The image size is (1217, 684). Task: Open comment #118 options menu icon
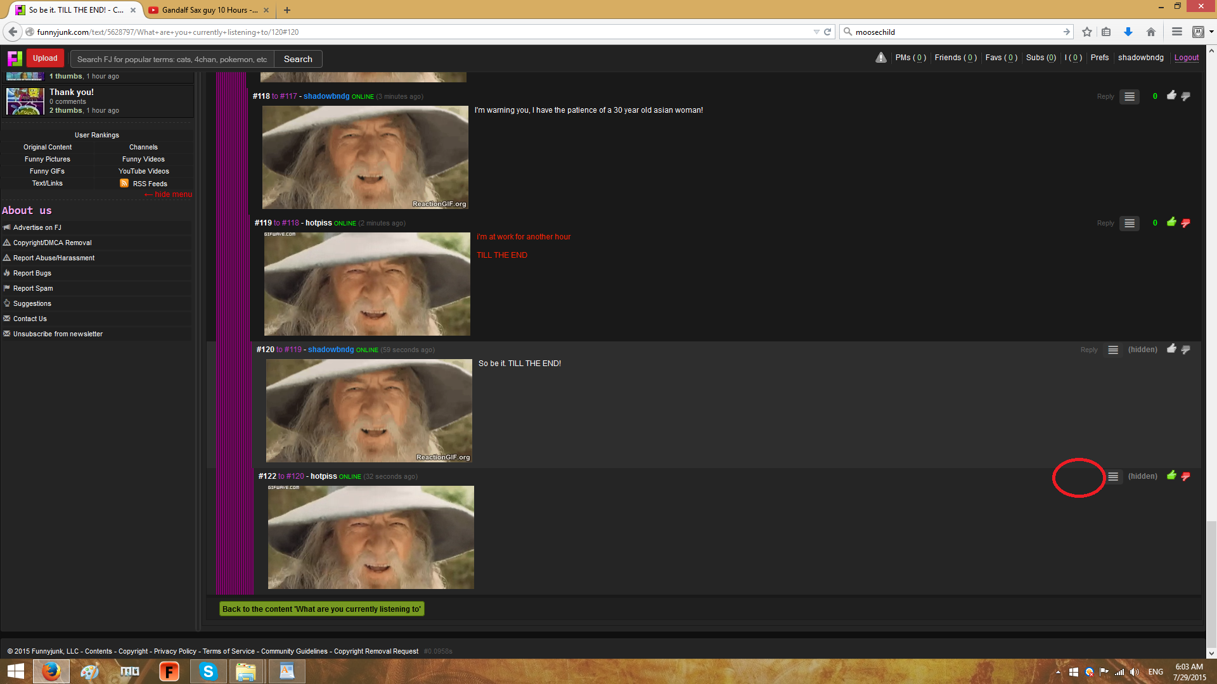(1129, 97)
